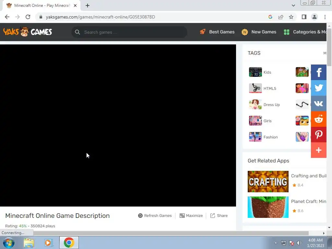Image resolution: width=332 pixels, height=249 pixels.
Task: Click the horizontal scrollbar right arrow
Action: pos(324,233)
